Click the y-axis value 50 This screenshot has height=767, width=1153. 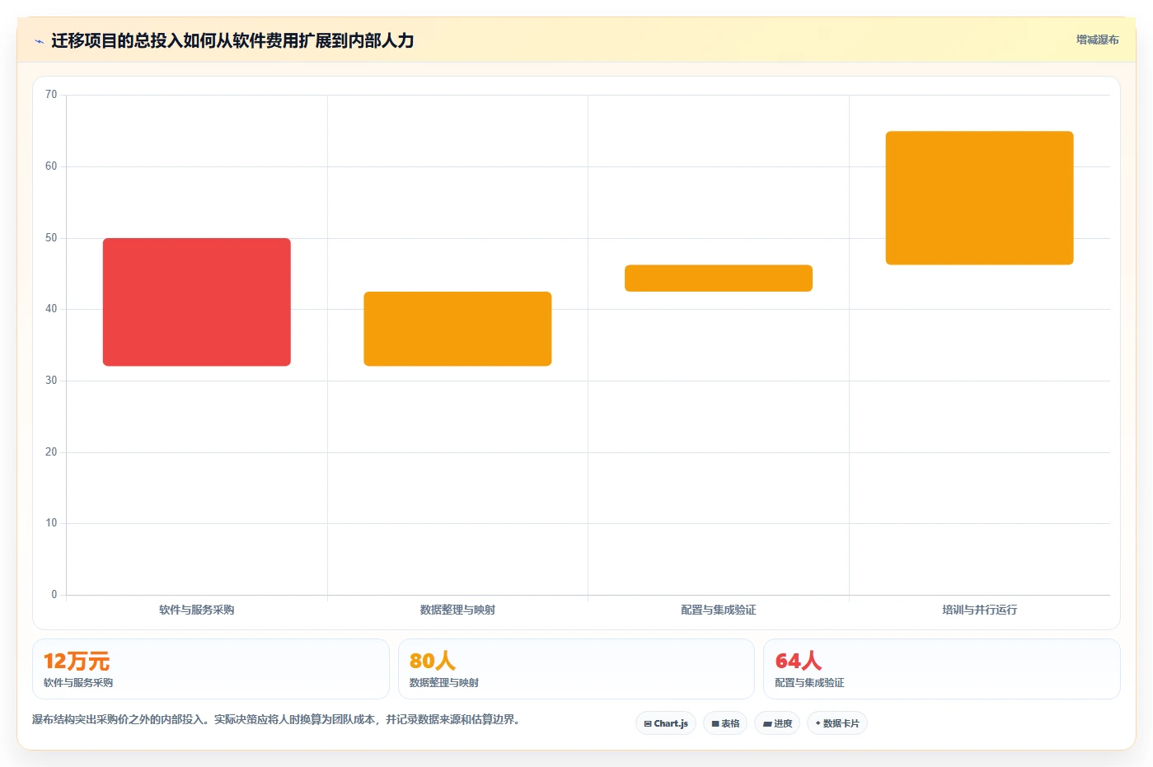point(51,238)
